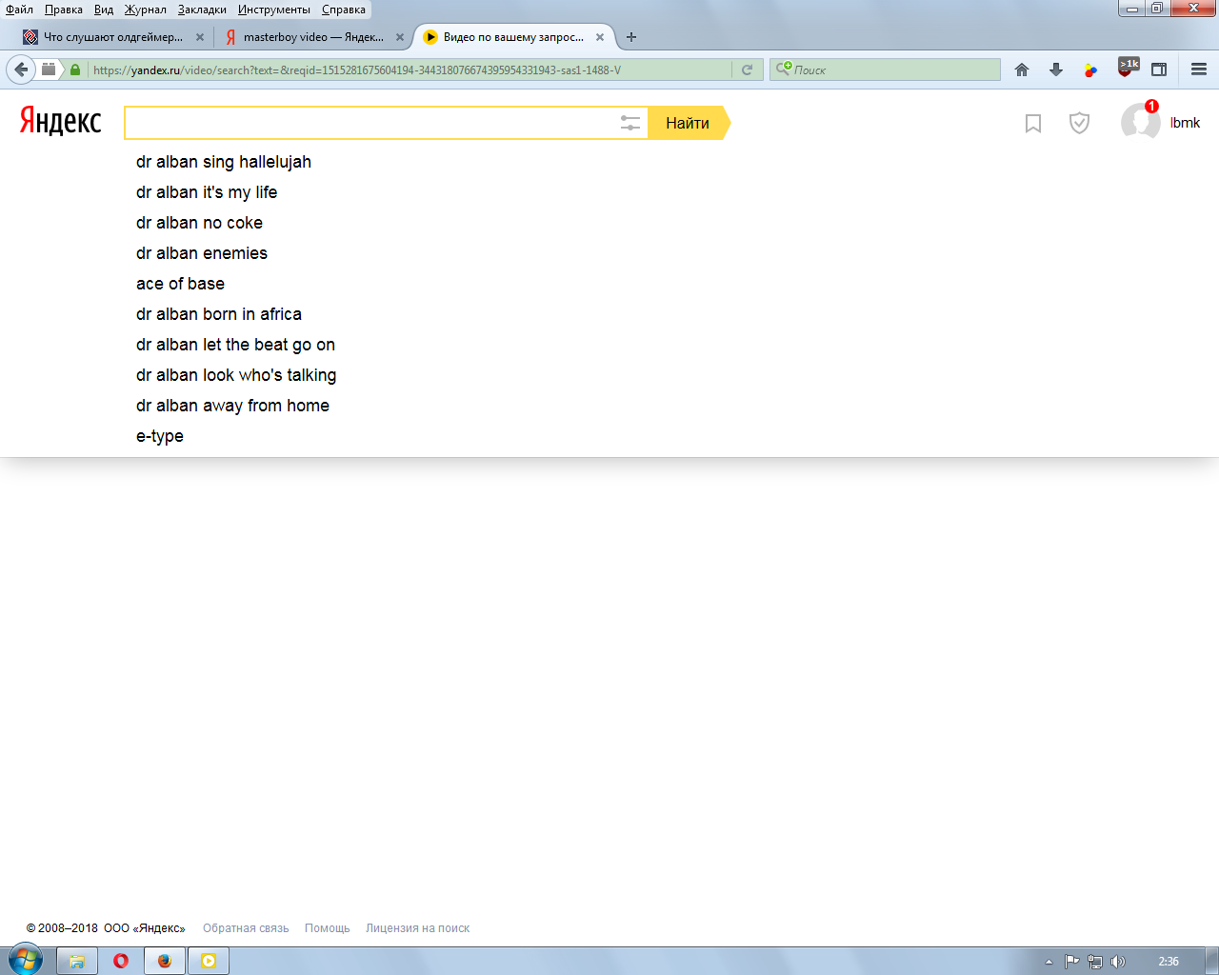This screenshot has height=975, width=1219.
Task: Select suggestion 'dr alban it's my life'
Action: (x=207, y=192)
